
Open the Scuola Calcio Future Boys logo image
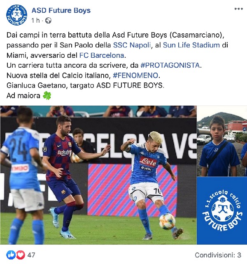click(x=222, y=211)
